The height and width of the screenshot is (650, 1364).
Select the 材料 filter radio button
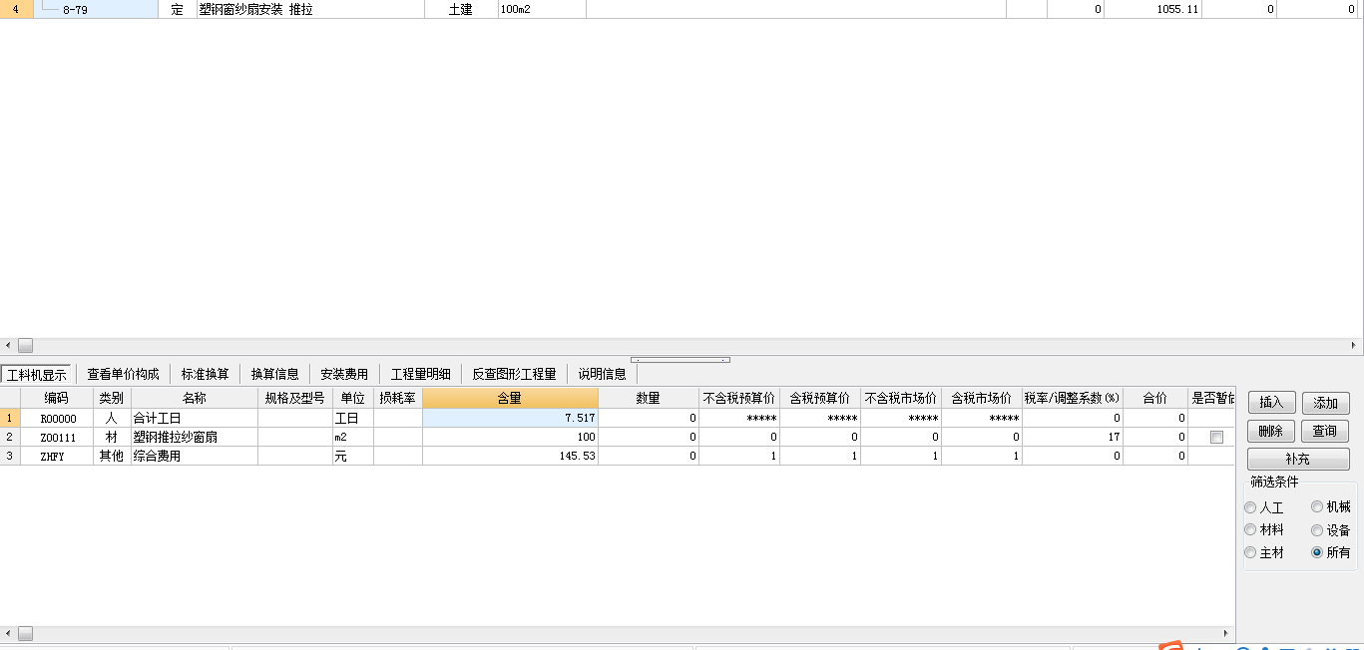point(1250,530)
